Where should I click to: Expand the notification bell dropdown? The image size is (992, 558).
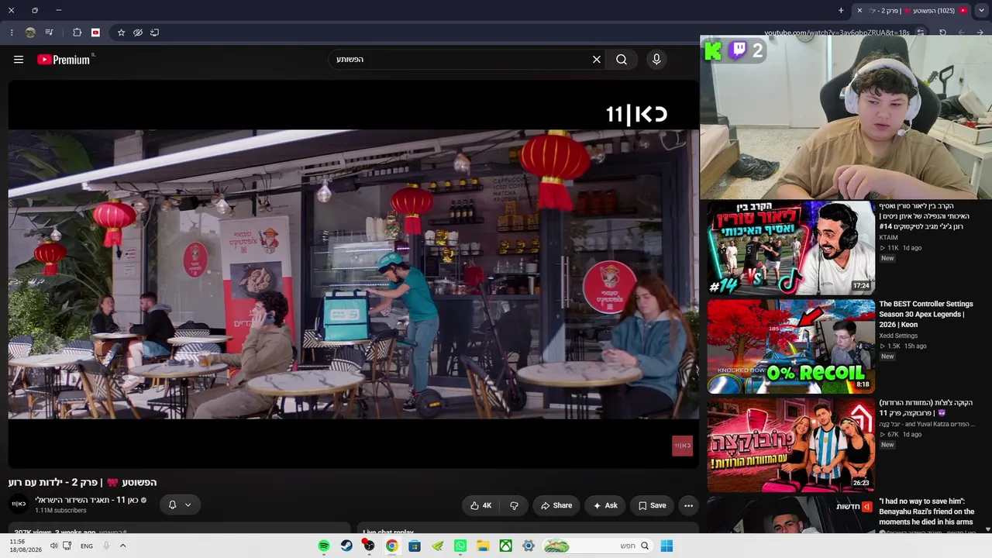coord(180,505)
